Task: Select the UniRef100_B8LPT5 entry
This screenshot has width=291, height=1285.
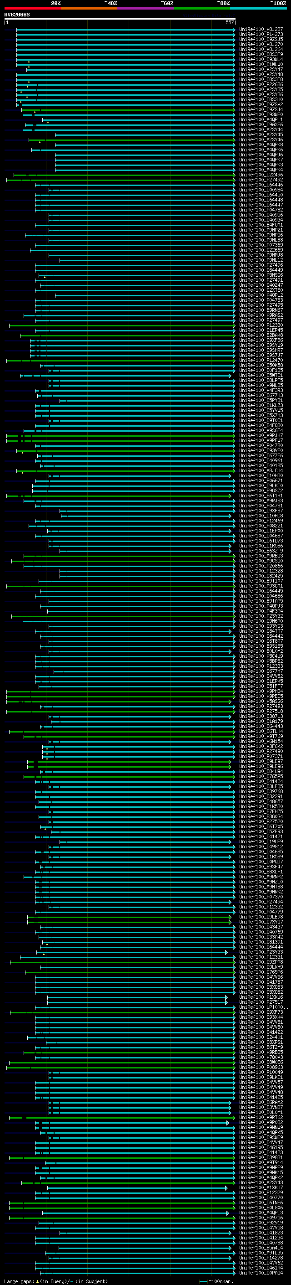Action: pos(261,380)
